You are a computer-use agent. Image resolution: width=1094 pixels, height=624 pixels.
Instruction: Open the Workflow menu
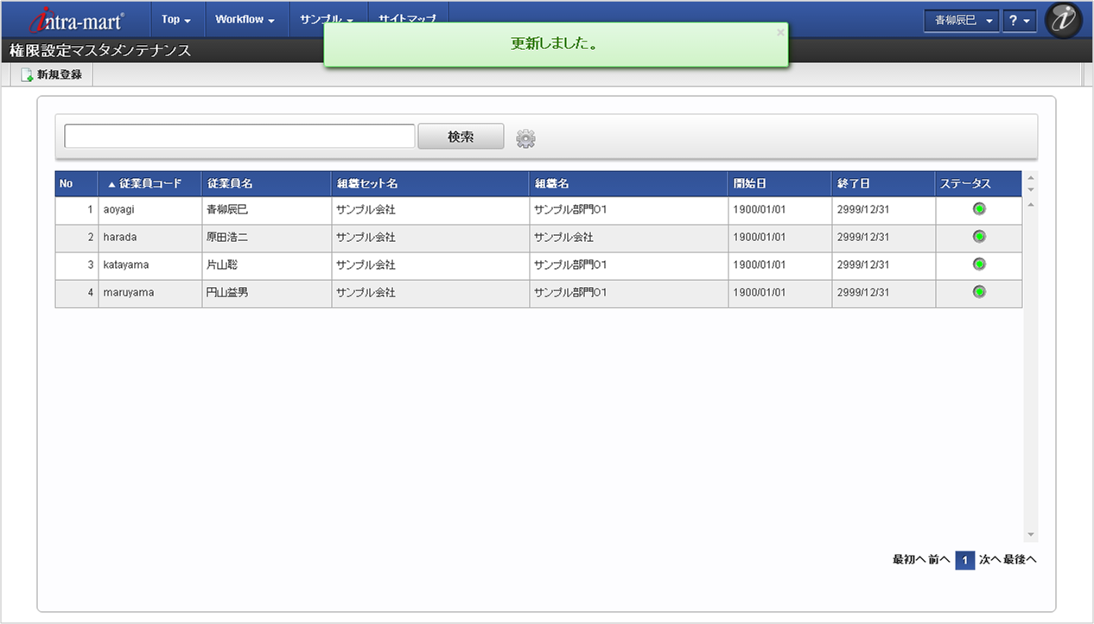[245, 19]
